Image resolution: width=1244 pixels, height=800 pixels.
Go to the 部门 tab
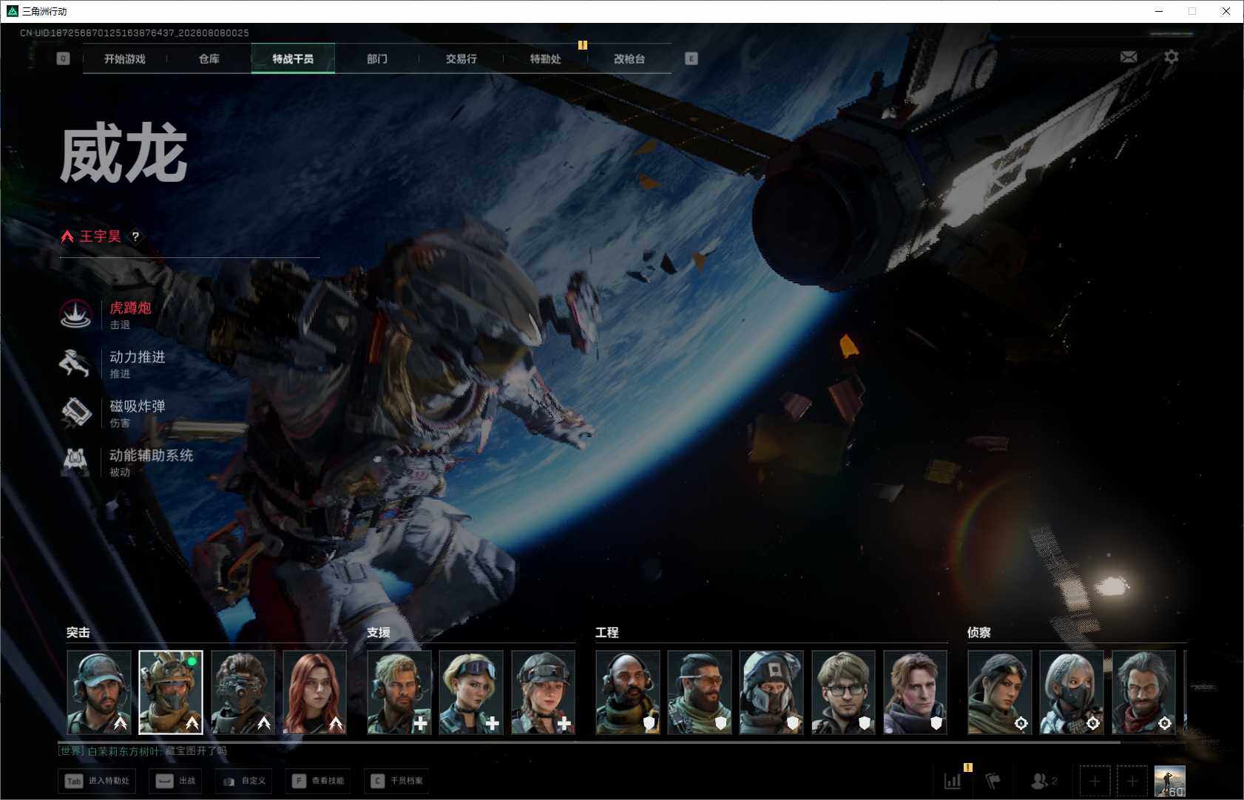(377, 58)
